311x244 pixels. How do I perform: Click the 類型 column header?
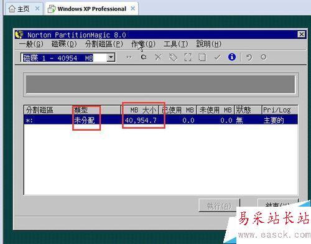click(x=96, y=110)
